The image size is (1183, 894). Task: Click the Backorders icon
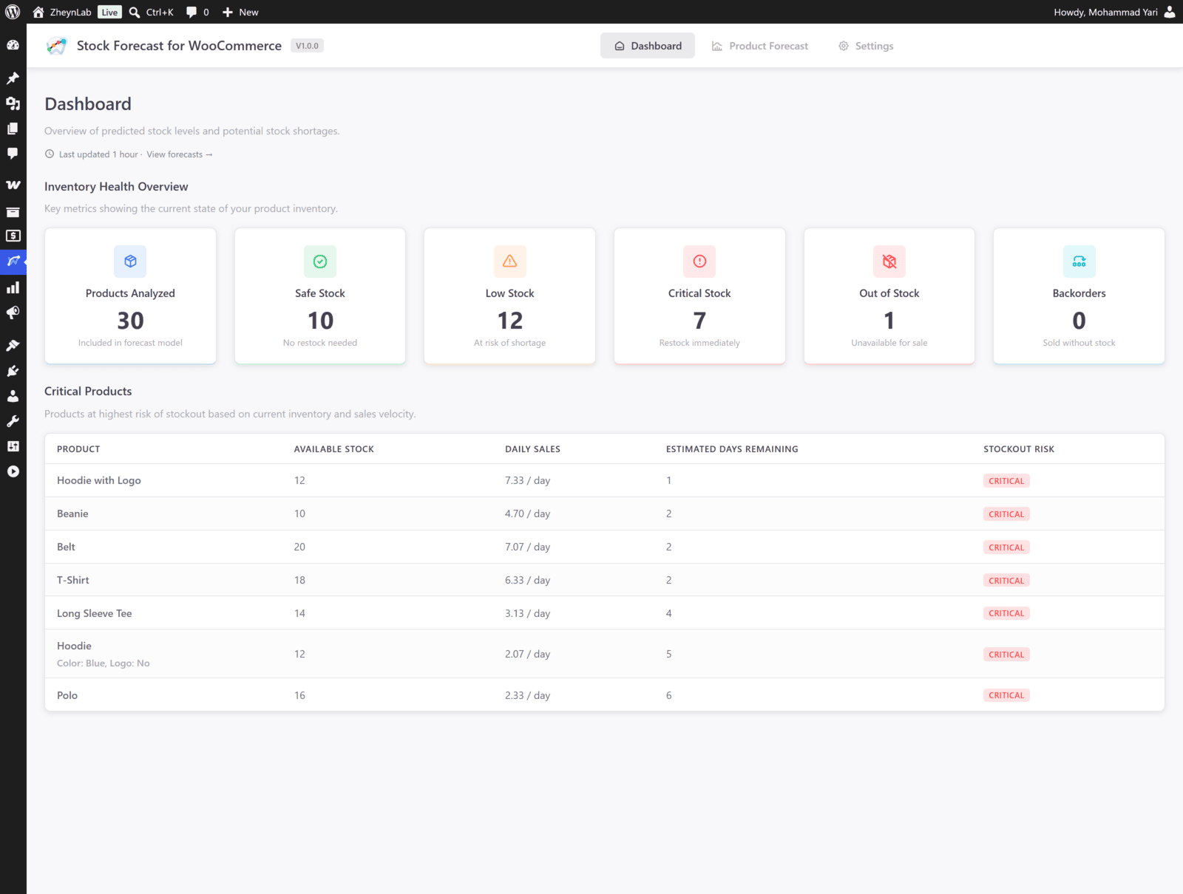(x=1079, y=262)
